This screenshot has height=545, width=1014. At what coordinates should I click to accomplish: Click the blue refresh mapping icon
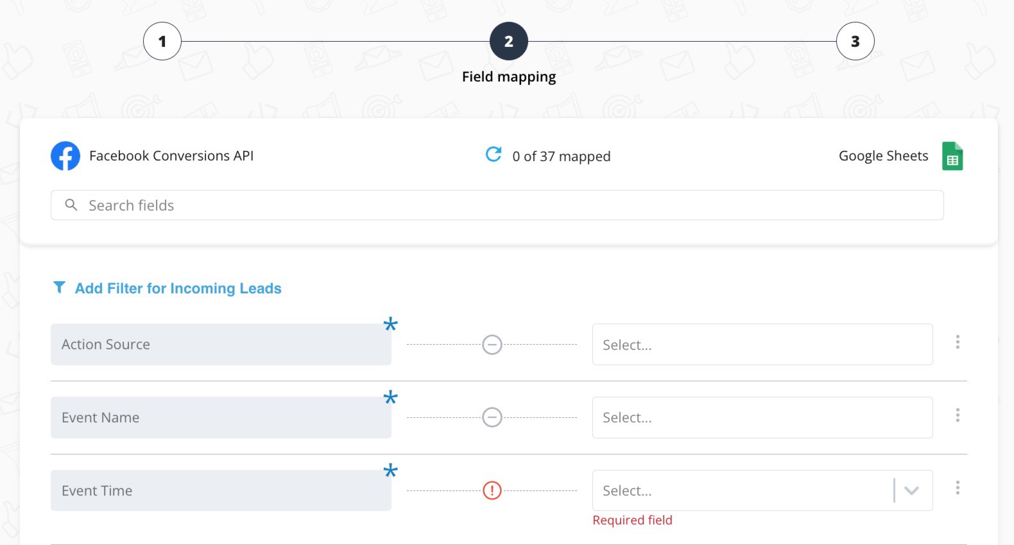point(494,154)
